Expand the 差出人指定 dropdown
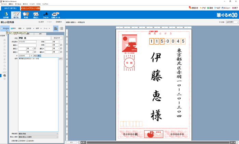Viewport: 239px width, 144px height. click(38, 137)
